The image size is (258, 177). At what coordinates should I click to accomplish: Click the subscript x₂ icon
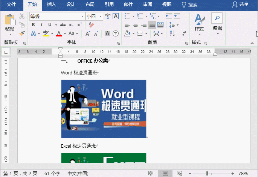click(71, 25)
